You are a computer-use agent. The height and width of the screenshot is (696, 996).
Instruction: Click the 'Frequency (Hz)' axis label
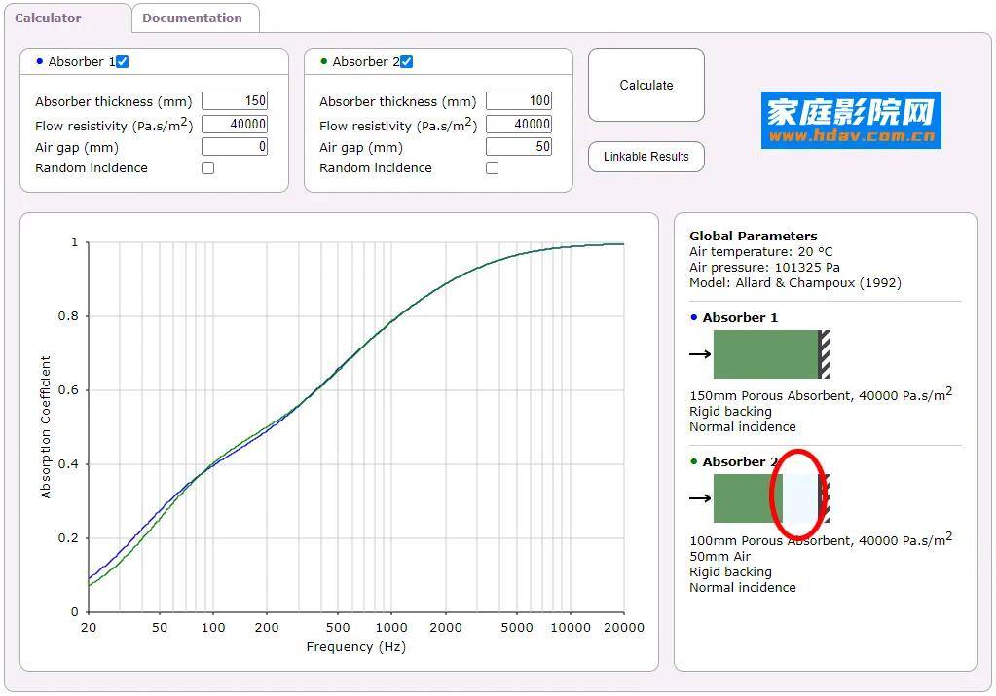click(x=355, y=647)
